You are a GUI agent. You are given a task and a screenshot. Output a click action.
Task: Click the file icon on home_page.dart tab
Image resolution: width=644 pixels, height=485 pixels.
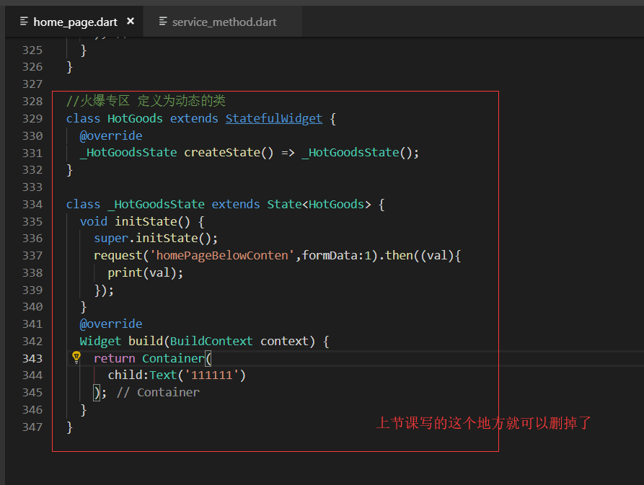[24, 22]
